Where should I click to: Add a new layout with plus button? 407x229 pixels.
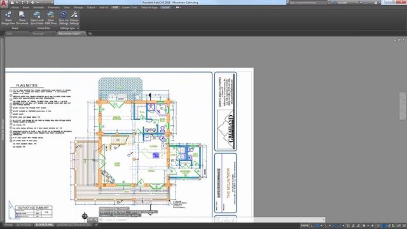coord(96,225)
